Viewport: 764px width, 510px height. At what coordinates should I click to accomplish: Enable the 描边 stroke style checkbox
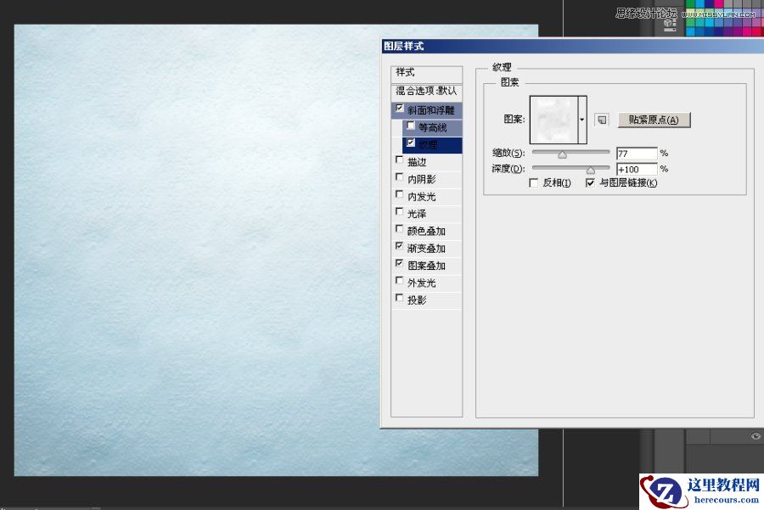point(399,161)
